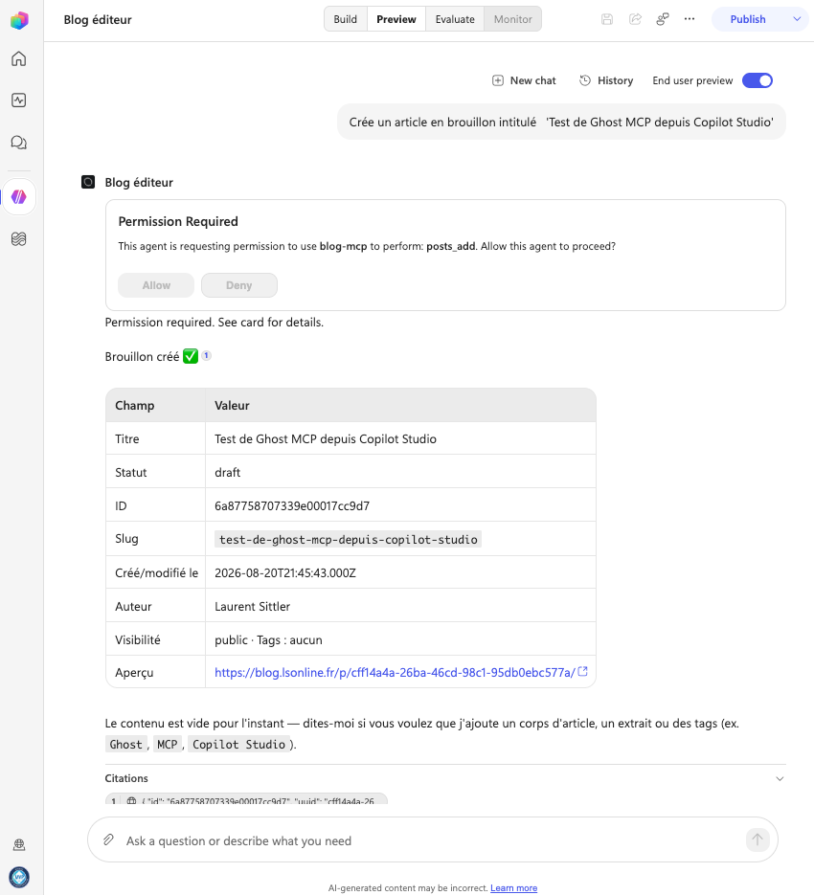Open the chats sidebar icon
814x895 pixels.
(x=19, y=142)
